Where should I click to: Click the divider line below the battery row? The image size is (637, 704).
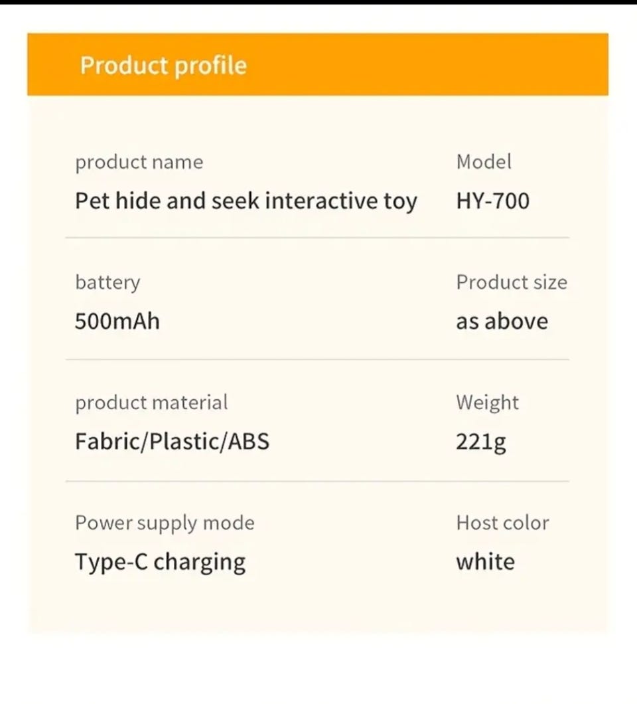[317, 359]
